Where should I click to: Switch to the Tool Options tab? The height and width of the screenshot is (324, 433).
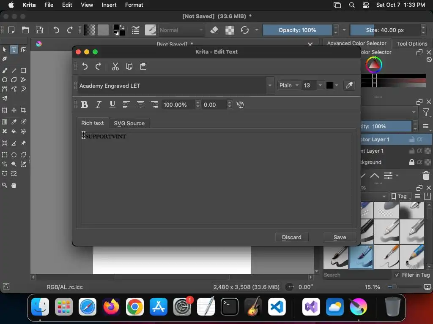pos(412,43)
